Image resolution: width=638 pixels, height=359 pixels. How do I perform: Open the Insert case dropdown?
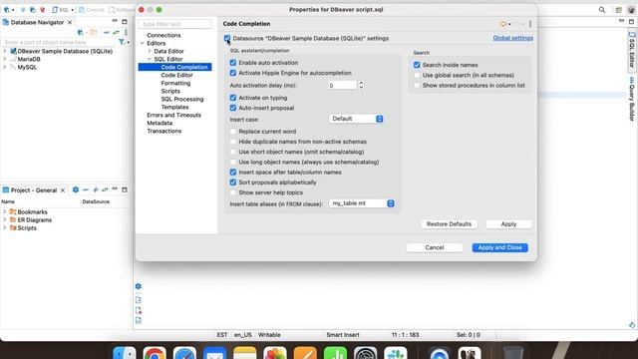(x=356, y=119)
